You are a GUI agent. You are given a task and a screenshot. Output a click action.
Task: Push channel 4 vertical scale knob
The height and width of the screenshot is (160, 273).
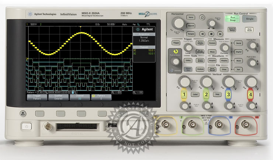coord(251,81)
